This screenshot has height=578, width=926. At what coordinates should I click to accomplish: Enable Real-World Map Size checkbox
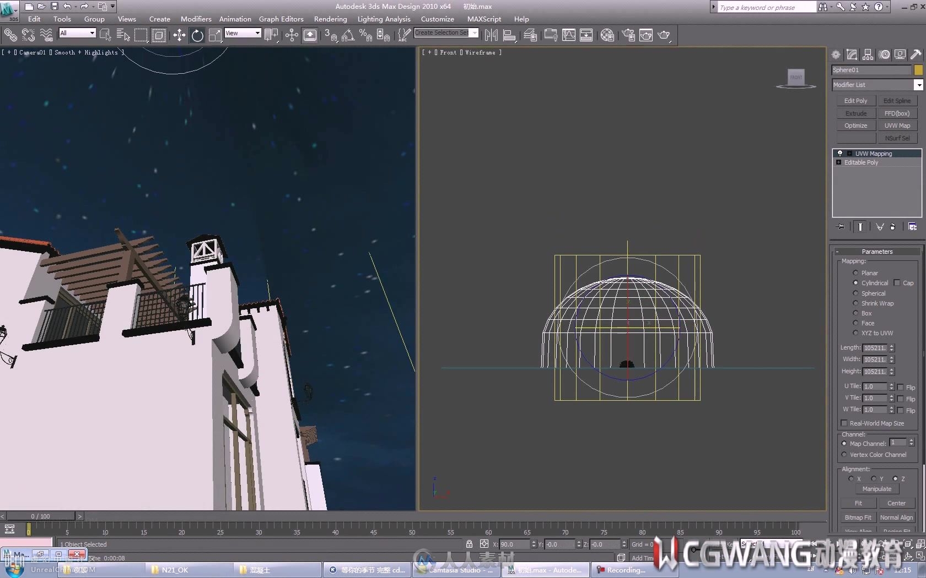click(x=844, y=423)
